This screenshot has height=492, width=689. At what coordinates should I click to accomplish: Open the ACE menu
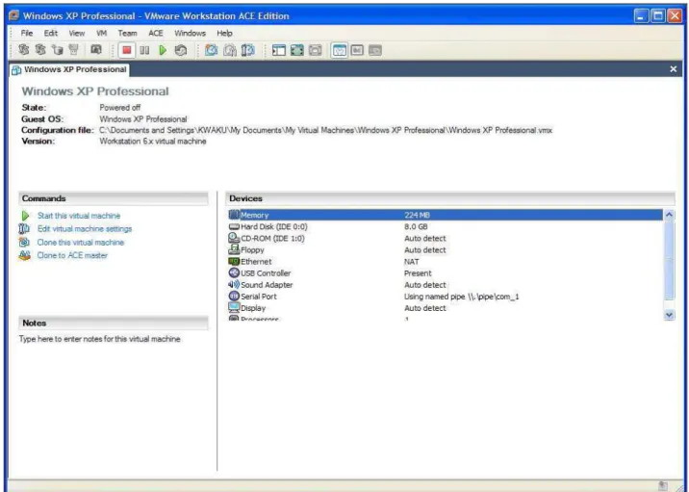point(156,33)
